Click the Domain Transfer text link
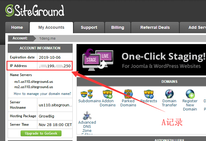 169,103
